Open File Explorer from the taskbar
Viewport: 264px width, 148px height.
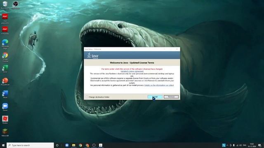pyautogui.click(x=73, y=145)
